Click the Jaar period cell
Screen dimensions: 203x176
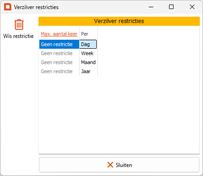click(x=88, y=71)
